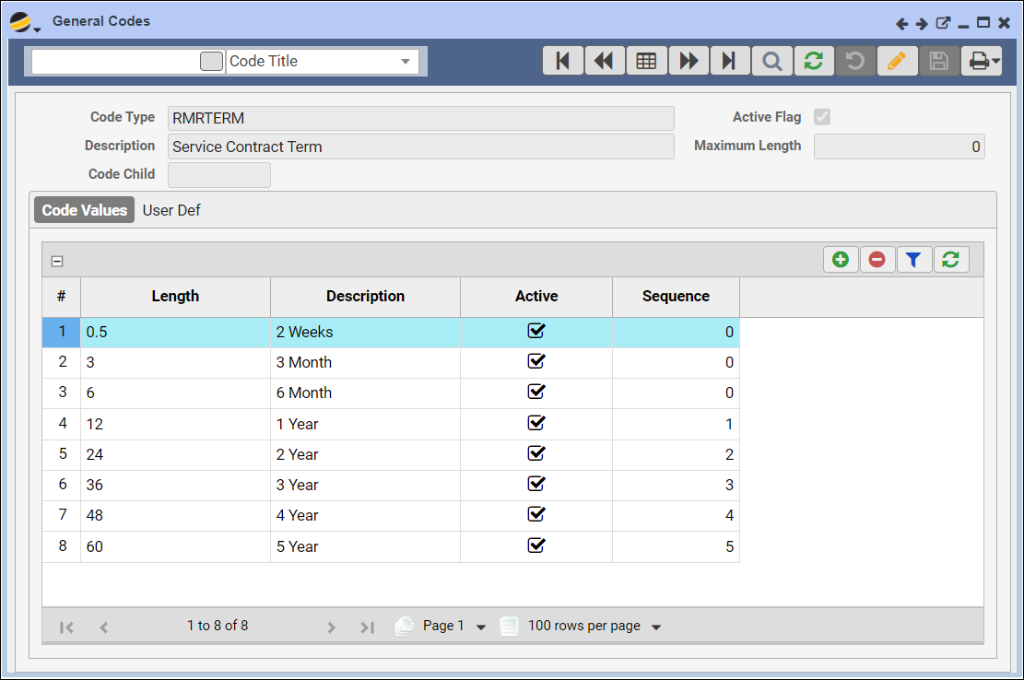Image resolution: width=1024 pixels, height=680 pixels.
Task: Open the rows per page dropdown
Action: (x=656, y=627)
